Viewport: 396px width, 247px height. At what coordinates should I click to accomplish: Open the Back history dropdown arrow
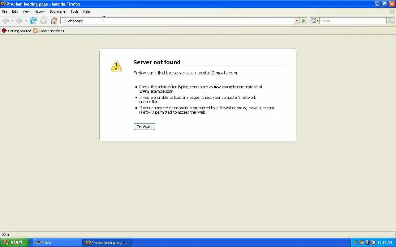point(12,21)
